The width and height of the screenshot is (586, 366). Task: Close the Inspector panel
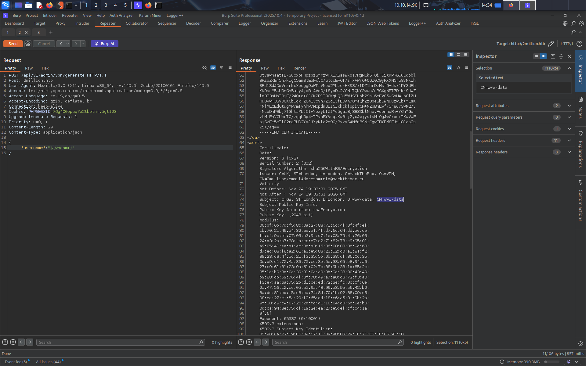pos(569,56)
